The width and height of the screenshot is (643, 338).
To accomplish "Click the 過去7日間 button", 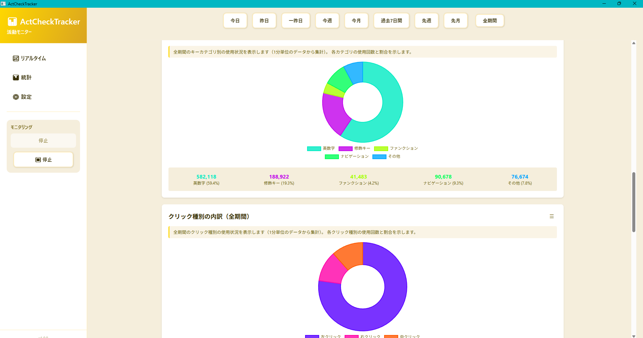I will pos(391,20).
